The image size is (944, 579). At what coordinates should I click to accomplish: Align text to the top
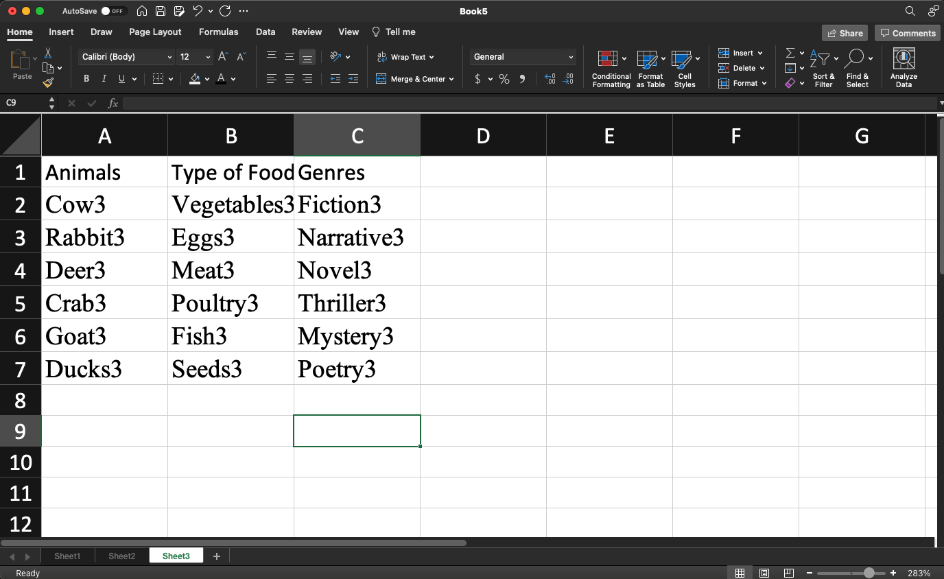(x=272, y=57)
